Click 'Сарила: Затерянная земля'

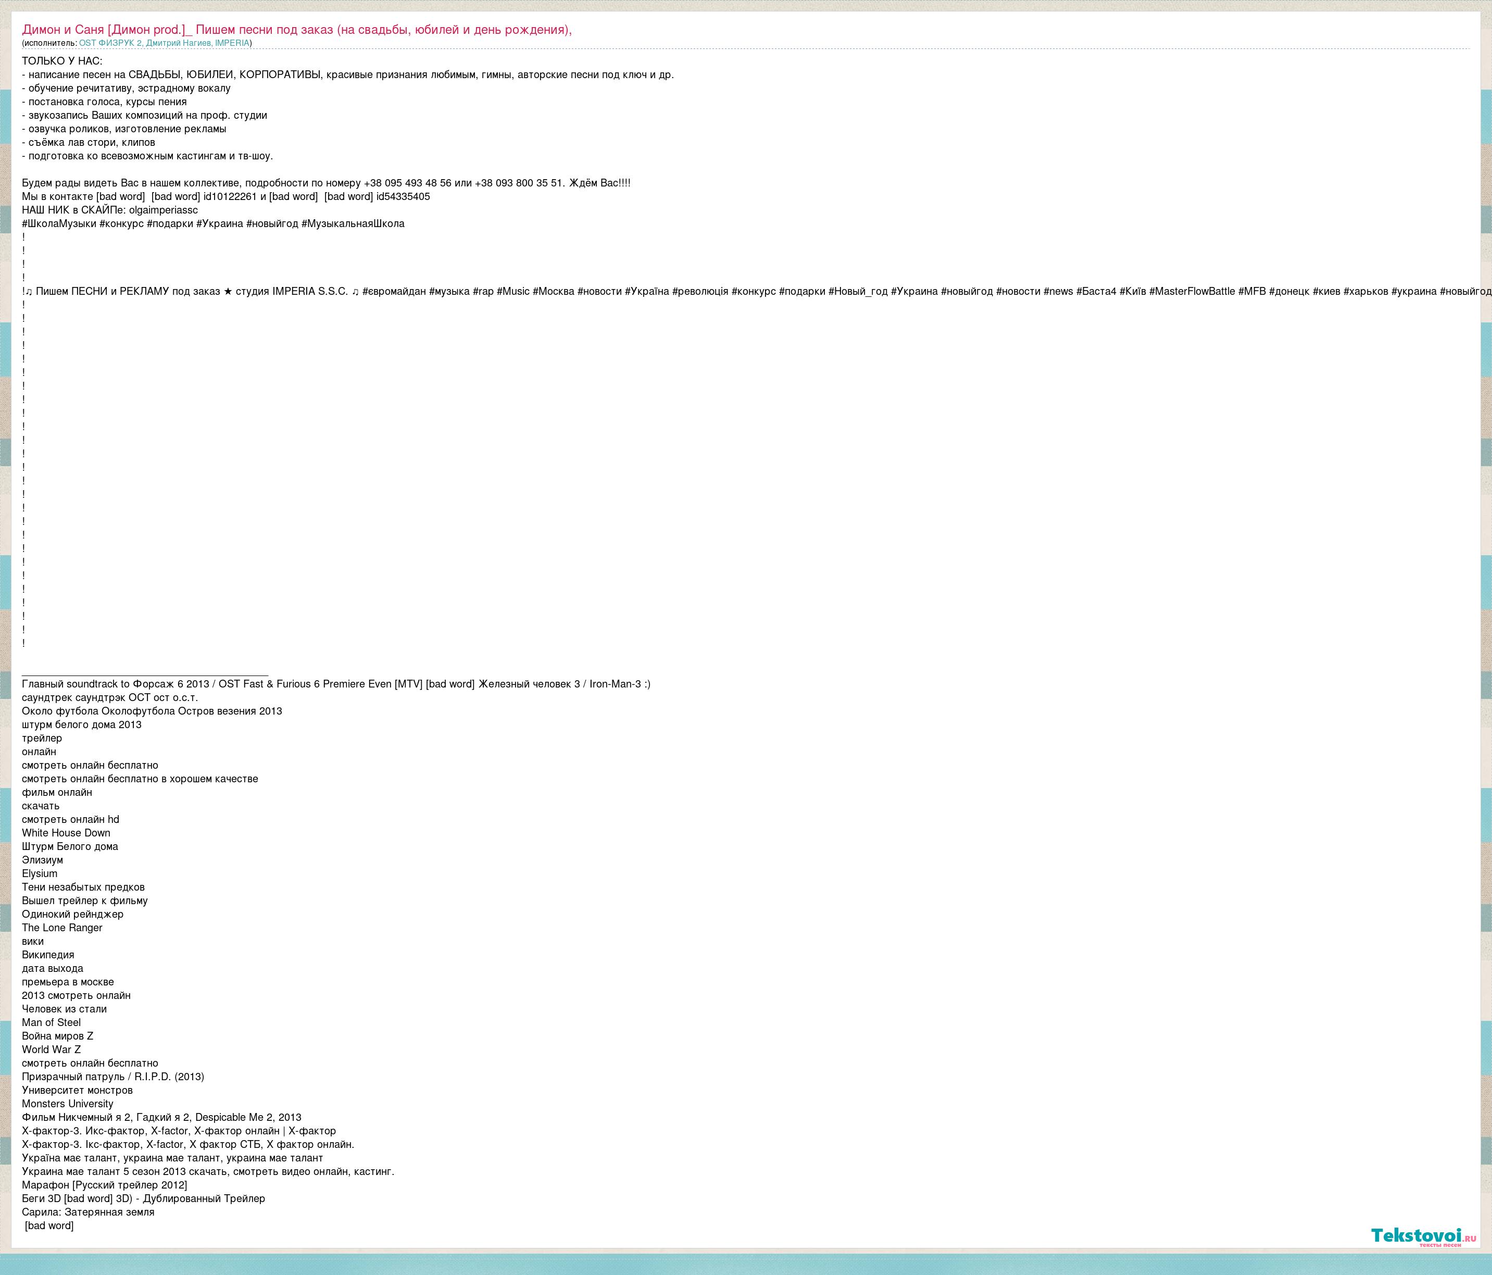[x=88, y=1213]
